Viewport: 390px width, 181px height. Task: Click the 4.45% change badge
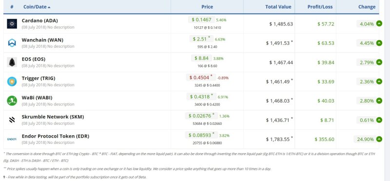click(367, 43)
